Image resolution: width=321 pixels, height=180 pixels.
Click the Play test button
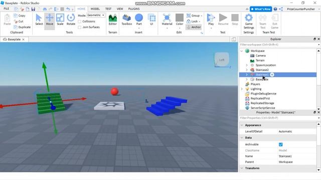click(211, 20)
